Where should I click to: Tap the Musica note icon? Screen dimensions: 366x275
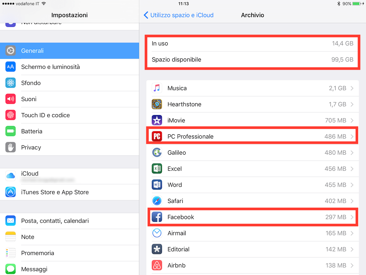pyautogui.click(x=157, y=88)
